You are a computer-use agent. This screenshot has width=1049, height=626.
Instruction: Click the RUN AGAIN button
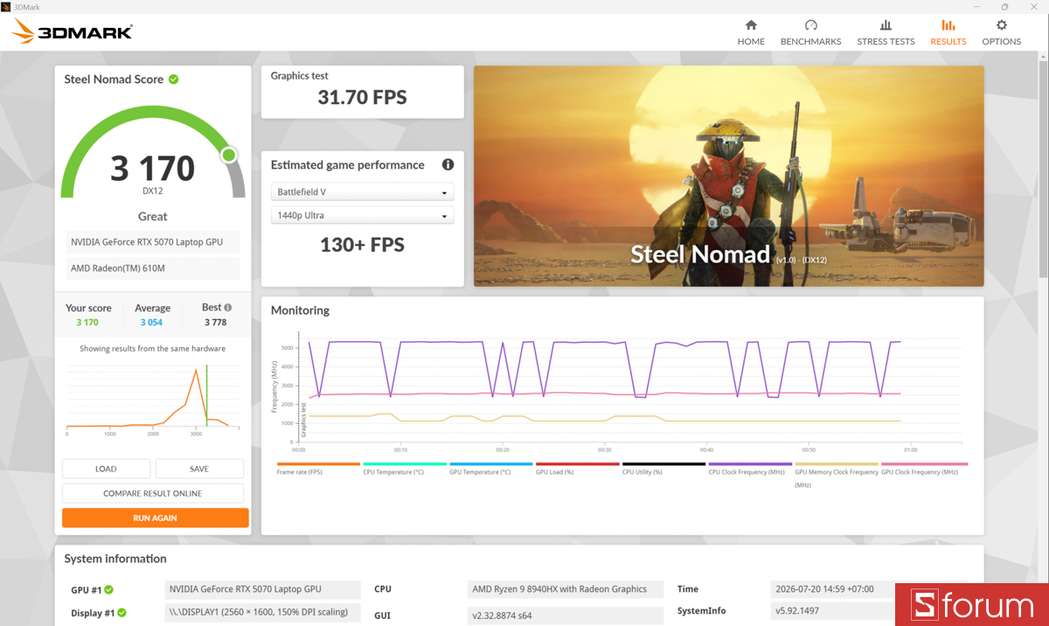click(156, 518)
